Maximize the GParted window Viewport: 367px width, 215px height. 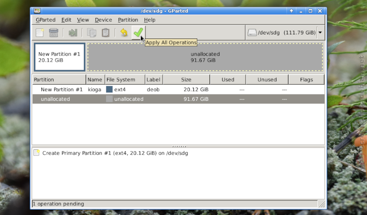point(311,11)
